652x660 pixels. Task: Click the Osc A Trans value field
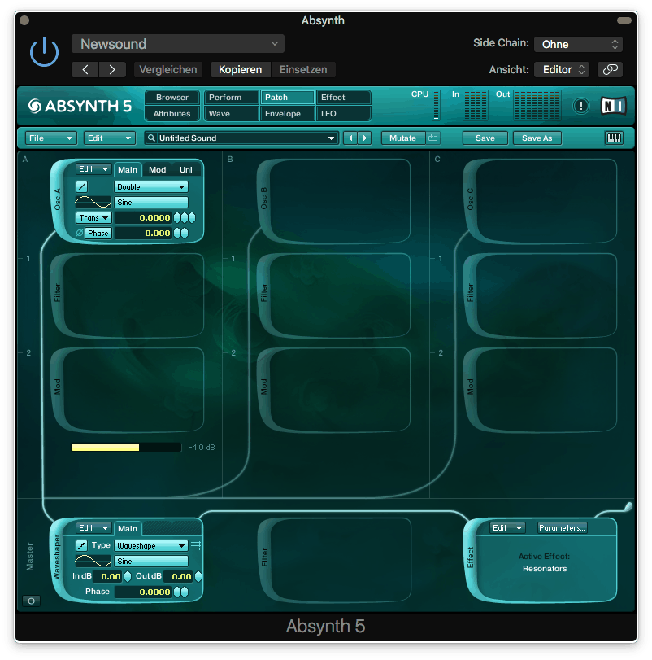[x=143, y=218]
